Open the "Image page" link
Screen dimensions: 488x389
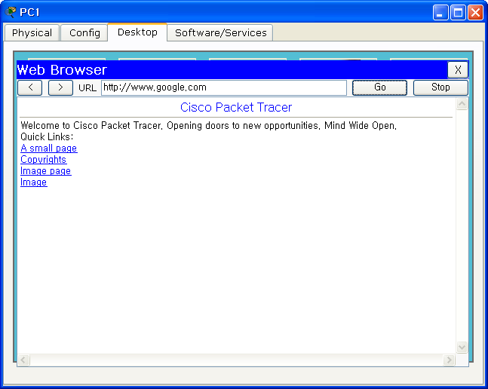[x=46, y=171]
